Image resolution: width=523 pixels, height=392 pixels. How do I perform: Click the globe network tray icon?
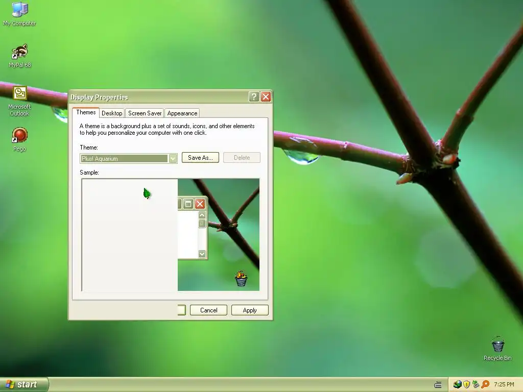tap(457, 384)
